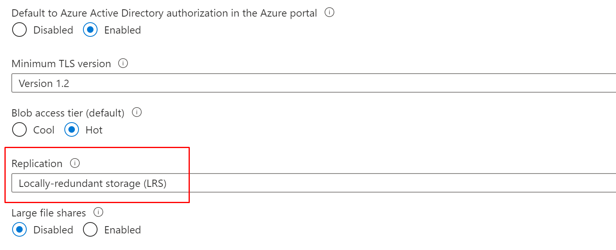Select Disabled radio circle for Large file shares
The image size is (616, 250).
(19, 230)
